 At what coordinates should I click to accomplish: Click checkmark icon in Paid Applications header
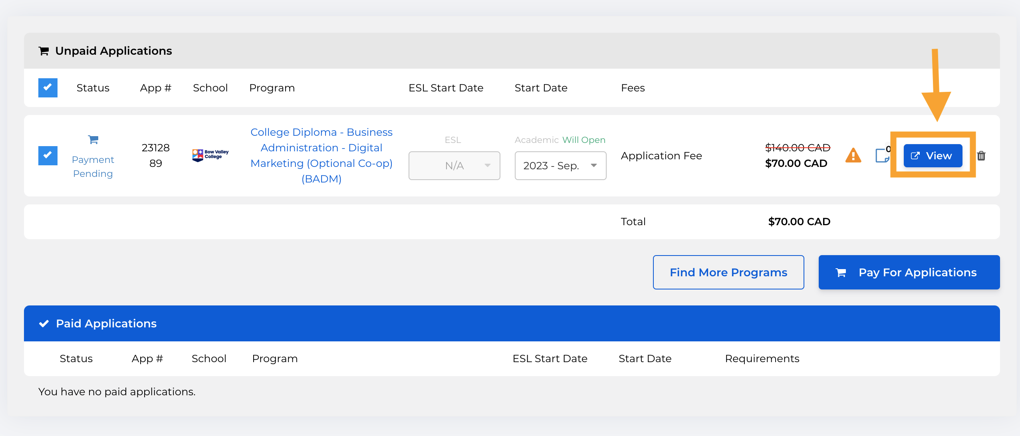click(x=44, y=323)
